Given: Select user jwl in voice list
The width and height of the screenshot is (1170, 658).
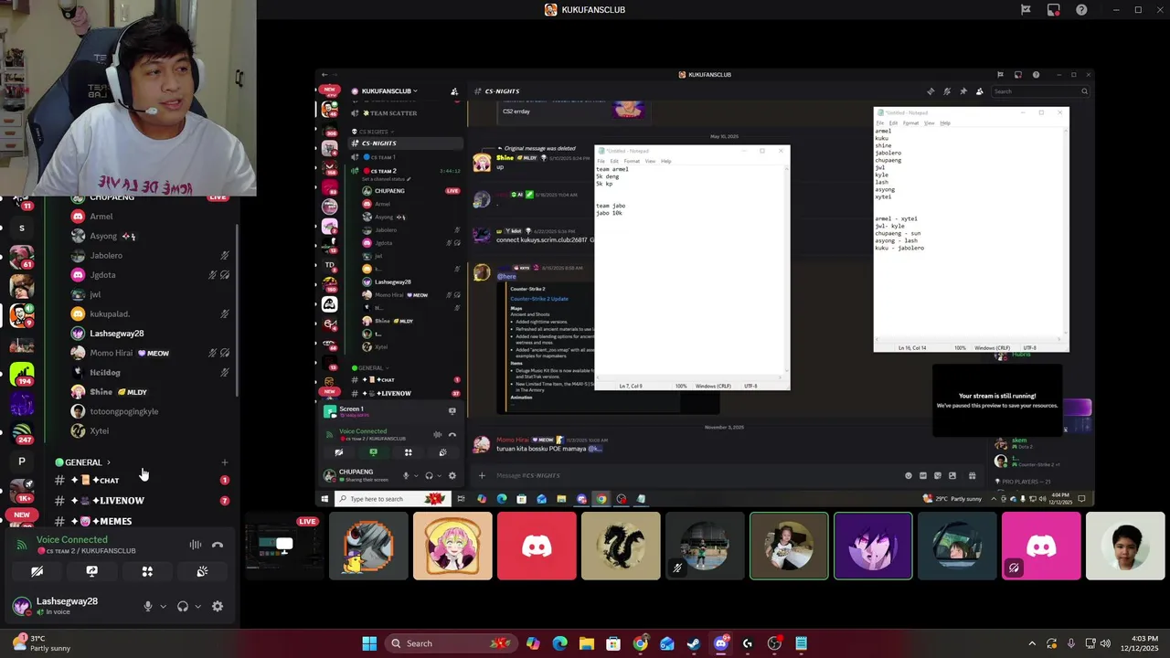Looking at the screenshot, I should (151, 294).
